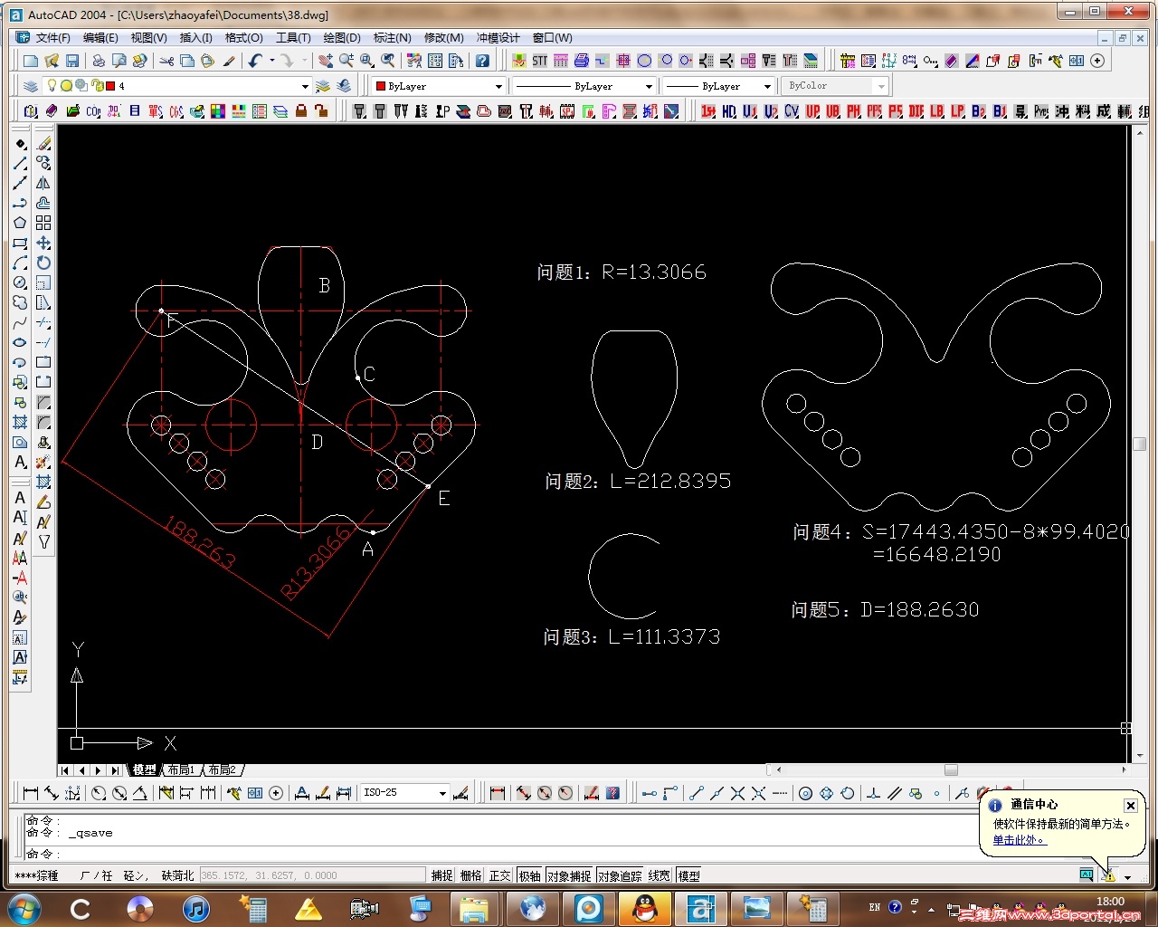Select the Hatch tool
This screenshot has height=927, width=1158.
(20, 423)
